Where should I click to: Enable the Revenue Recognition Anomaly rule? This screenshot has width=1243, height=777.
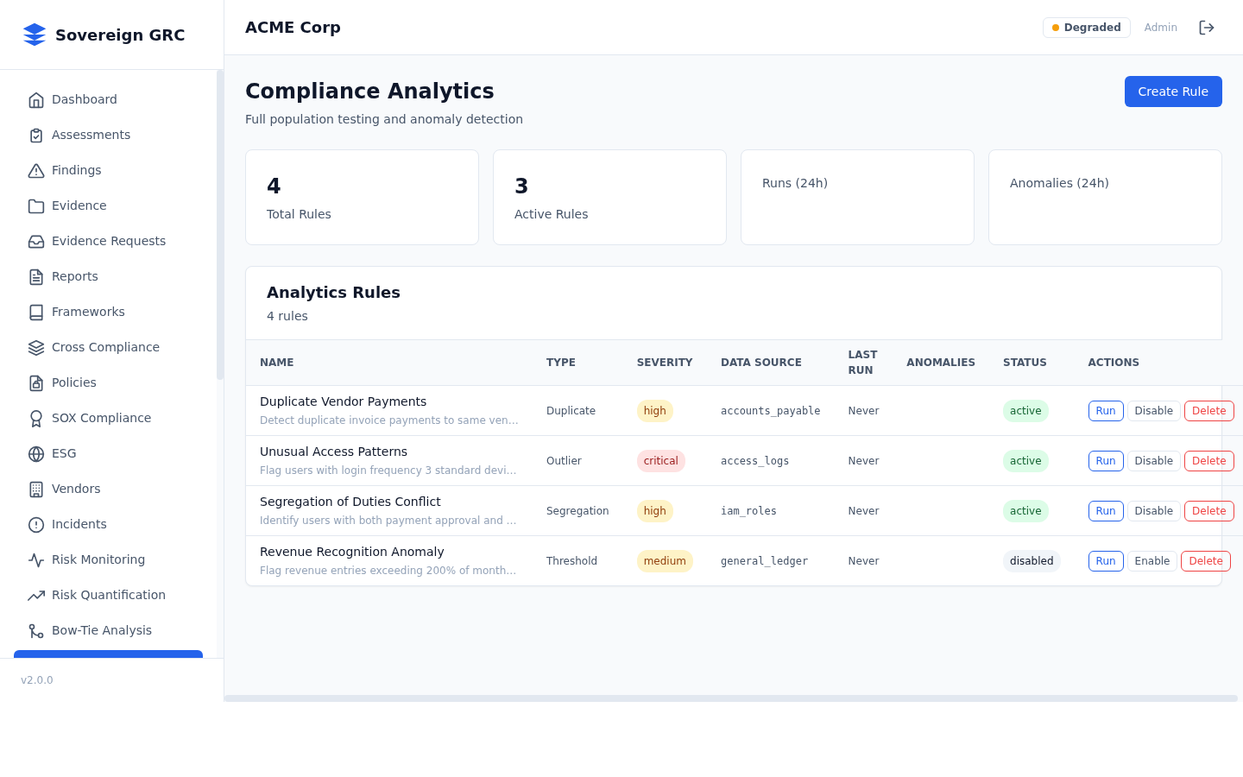tap(1152, 560)
